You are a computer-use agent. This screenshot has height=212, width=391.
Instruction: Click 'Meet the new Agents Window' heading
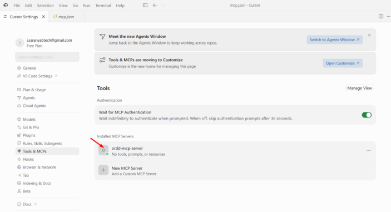[x=137, y=36]
